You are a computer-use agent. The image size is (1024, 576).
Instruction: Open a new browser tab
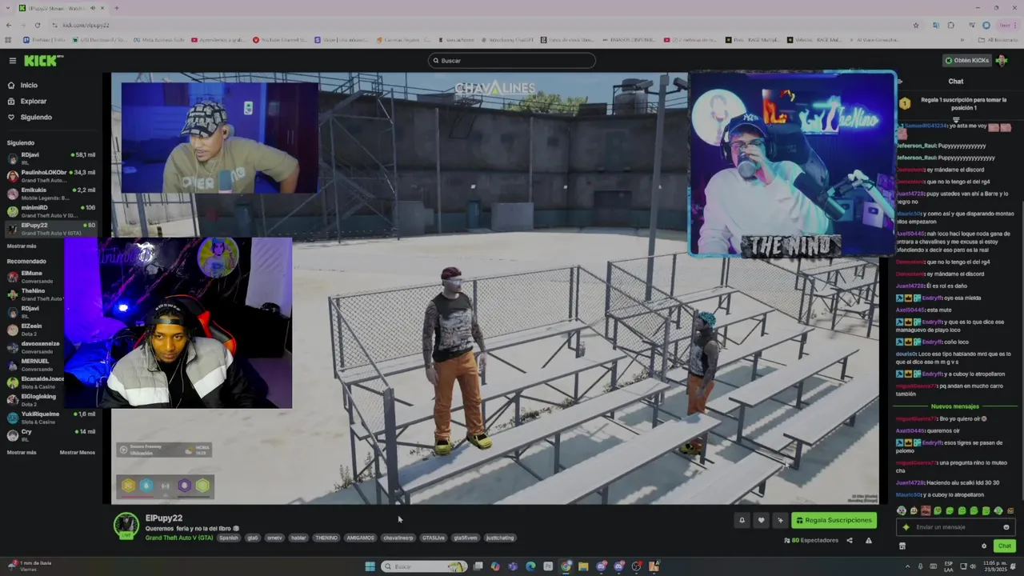tap(116, 8)
